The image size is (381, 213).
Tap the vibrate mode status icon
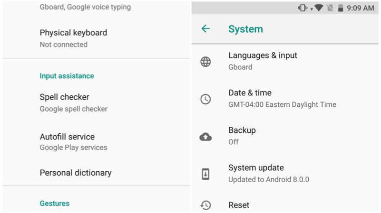pyautogui.click(x=303, y=8)
